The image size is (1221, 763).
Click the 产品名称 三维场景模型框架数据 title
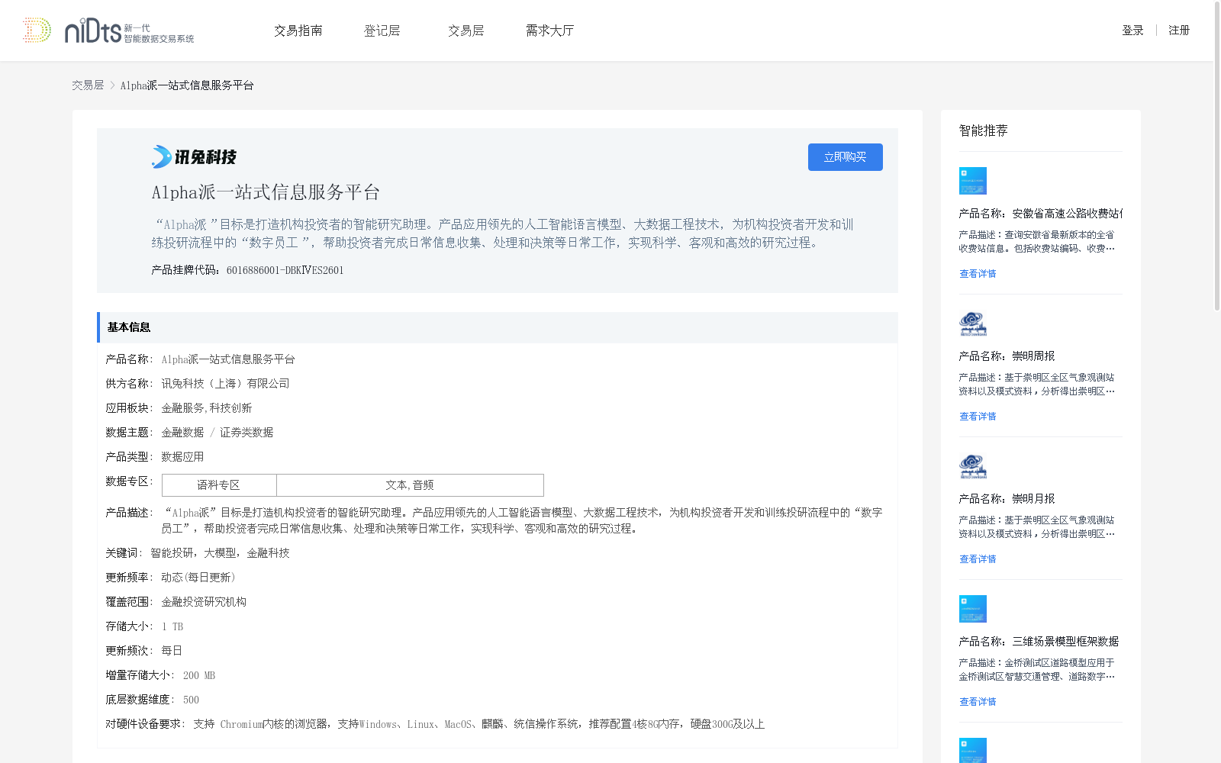(1039, 642)
